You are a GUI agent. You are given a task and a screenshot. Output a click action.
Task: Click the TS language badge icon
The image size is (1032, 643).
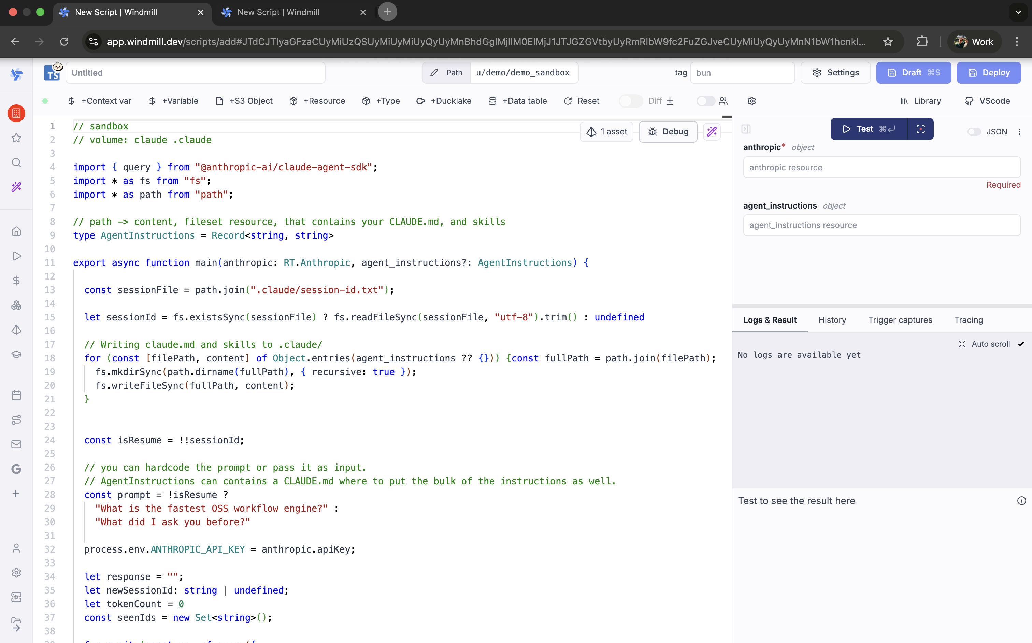53,73
